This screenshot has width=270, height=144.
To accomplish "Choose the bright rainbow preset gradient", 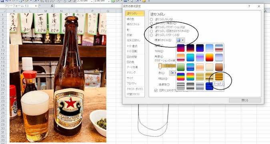I will 190,77.
